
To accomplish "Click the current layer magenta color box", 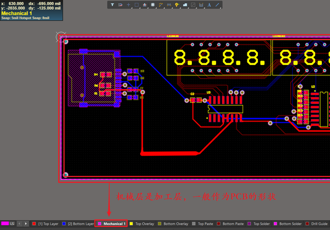I will (5, 223).
